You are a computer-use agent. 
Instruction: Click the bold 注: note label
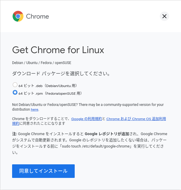point(14,134)
